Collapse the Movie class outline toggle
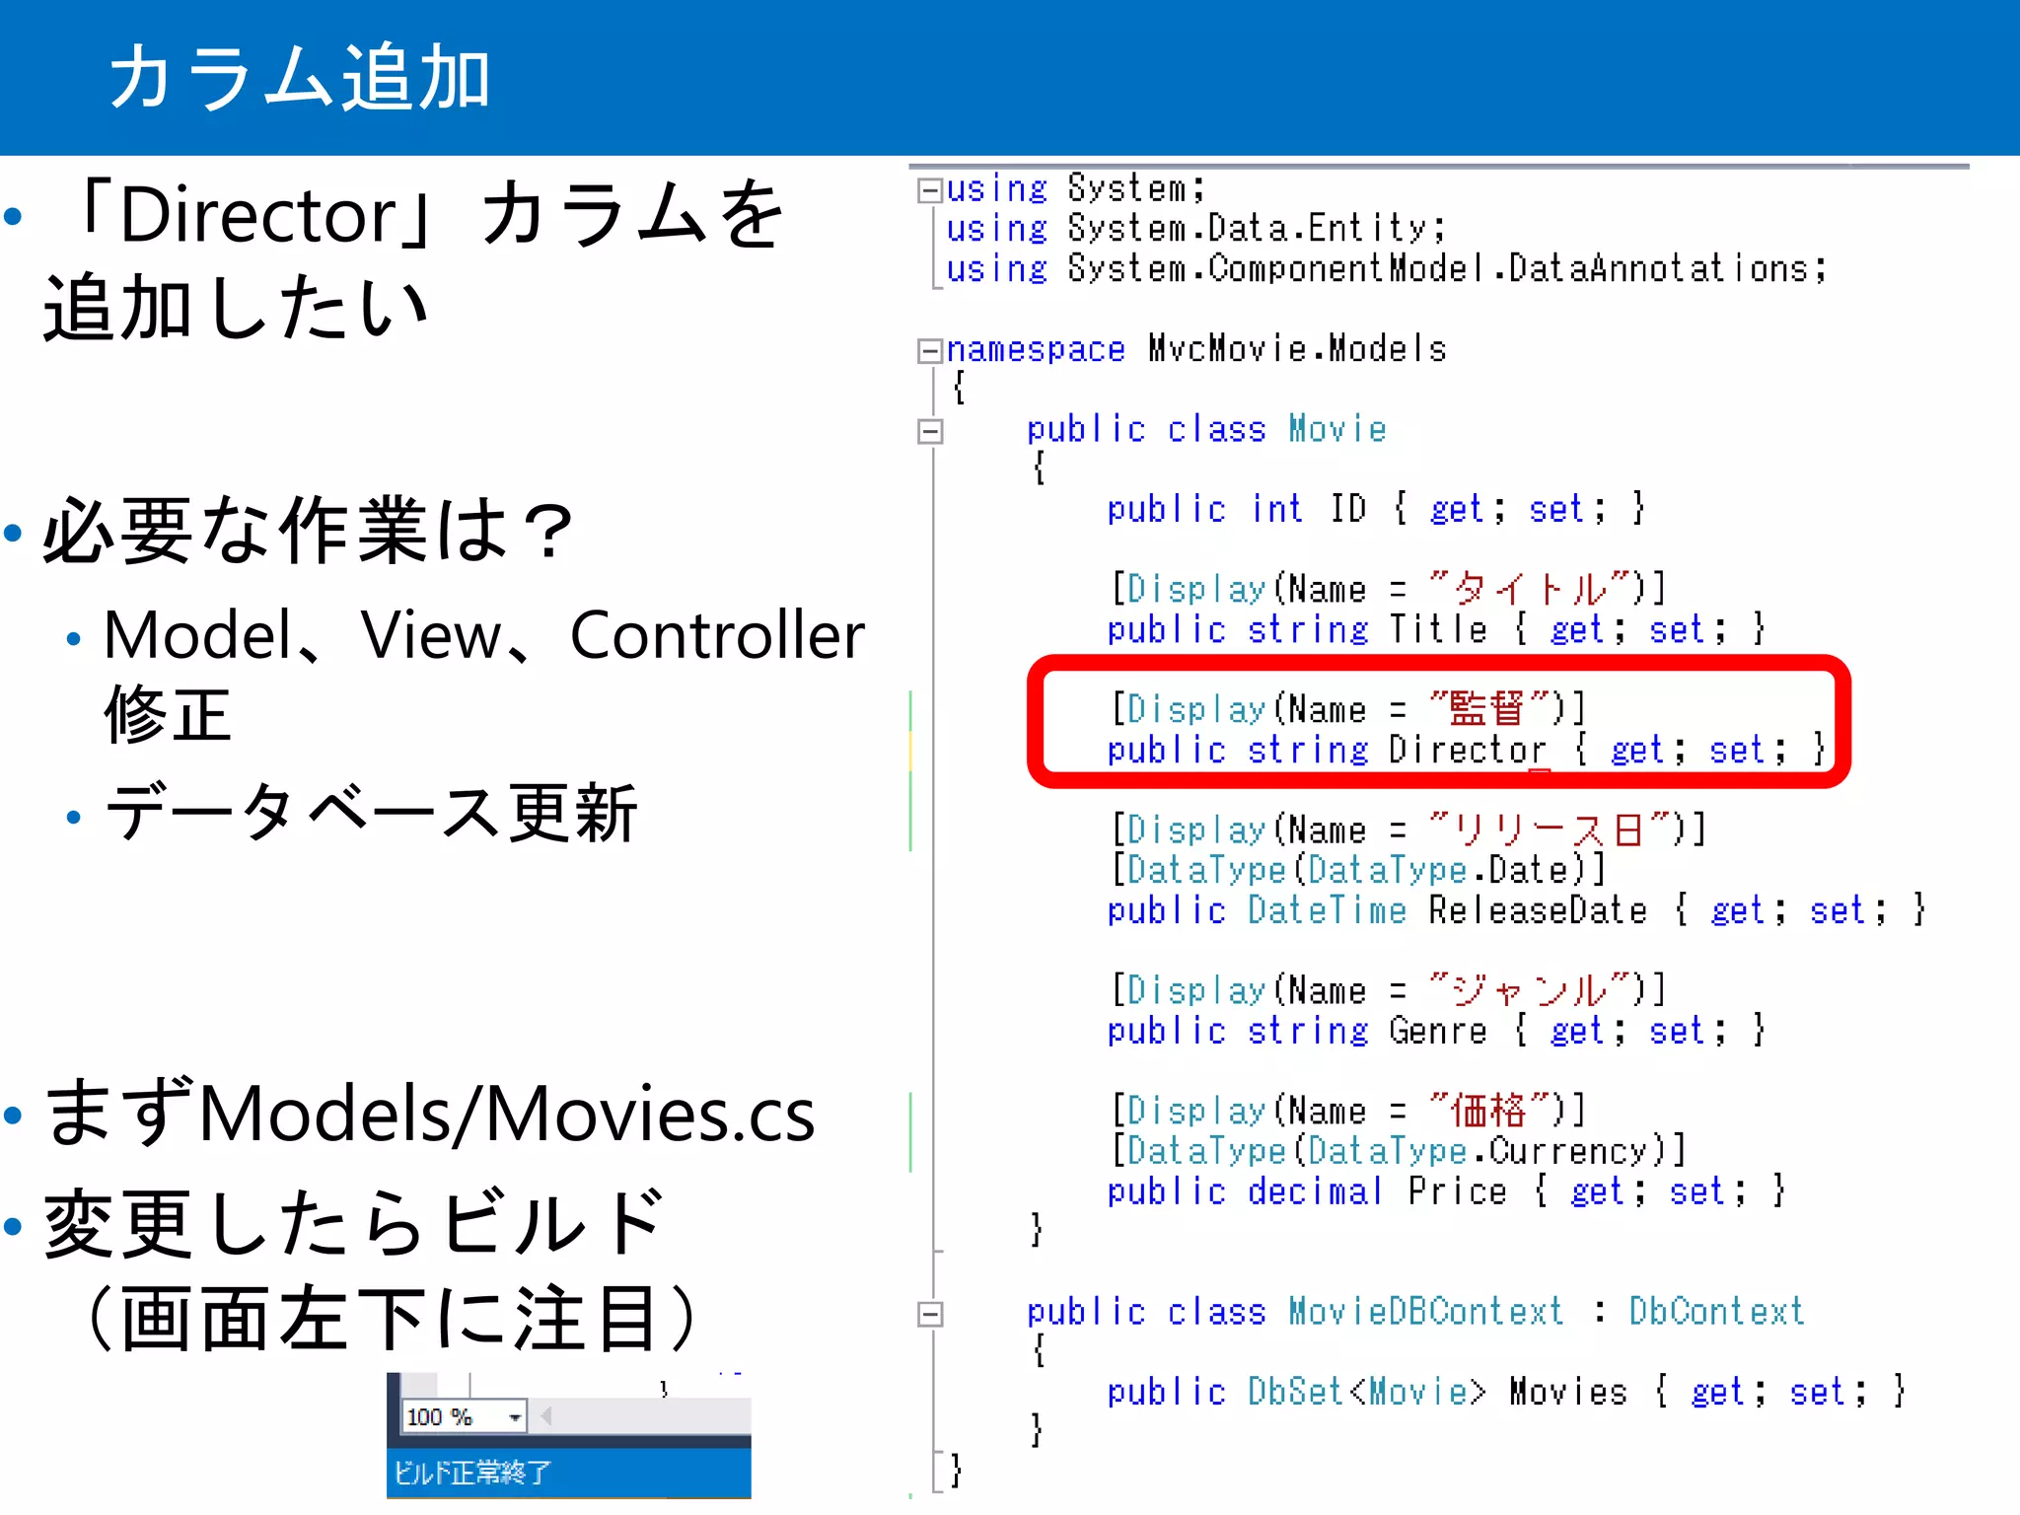The image size is (2020, 1515). coord(929,431)
